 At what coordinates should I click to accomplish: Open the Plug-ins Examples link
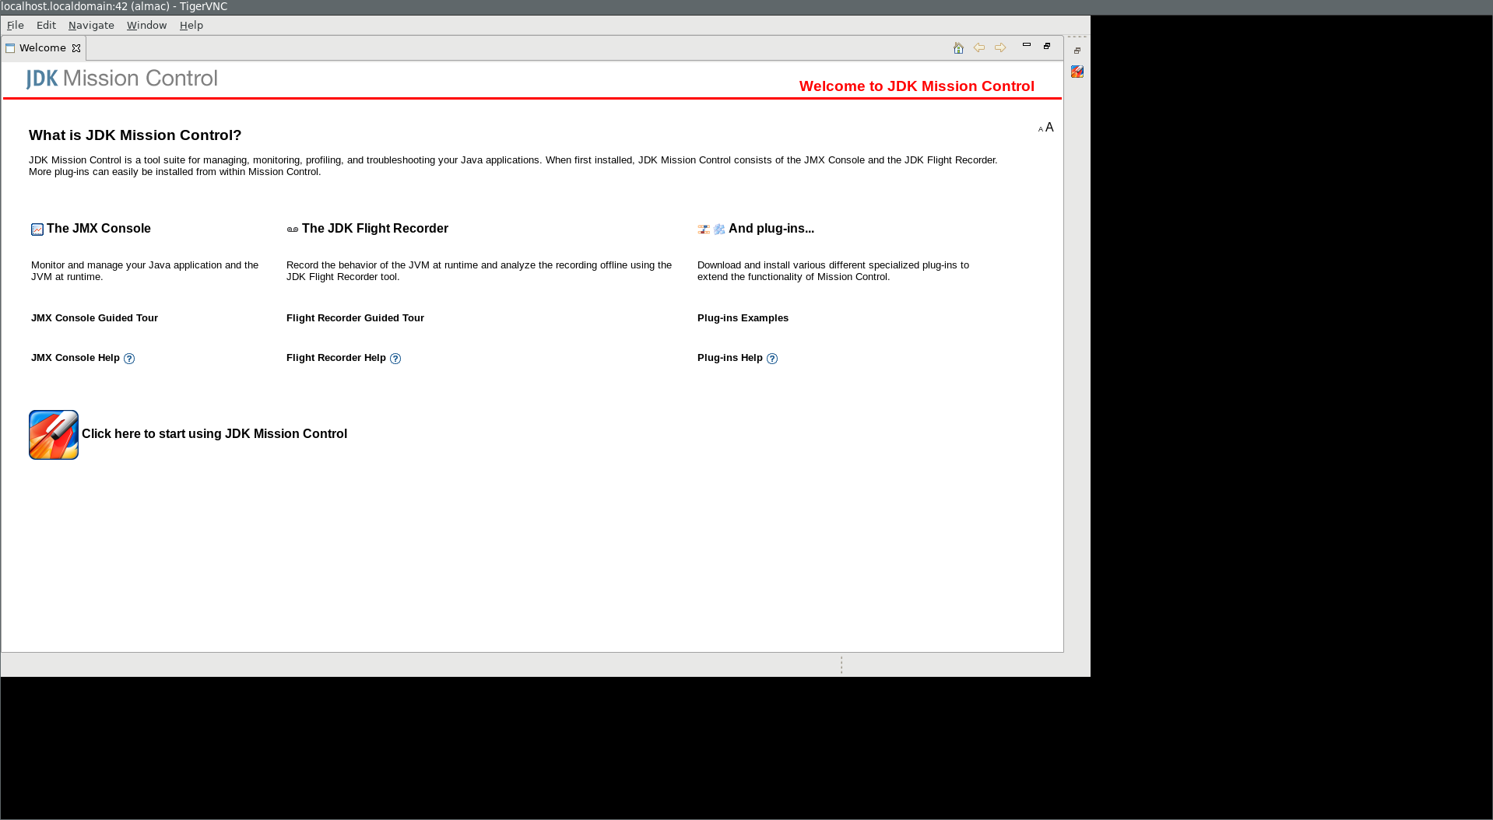coord(743,318)
